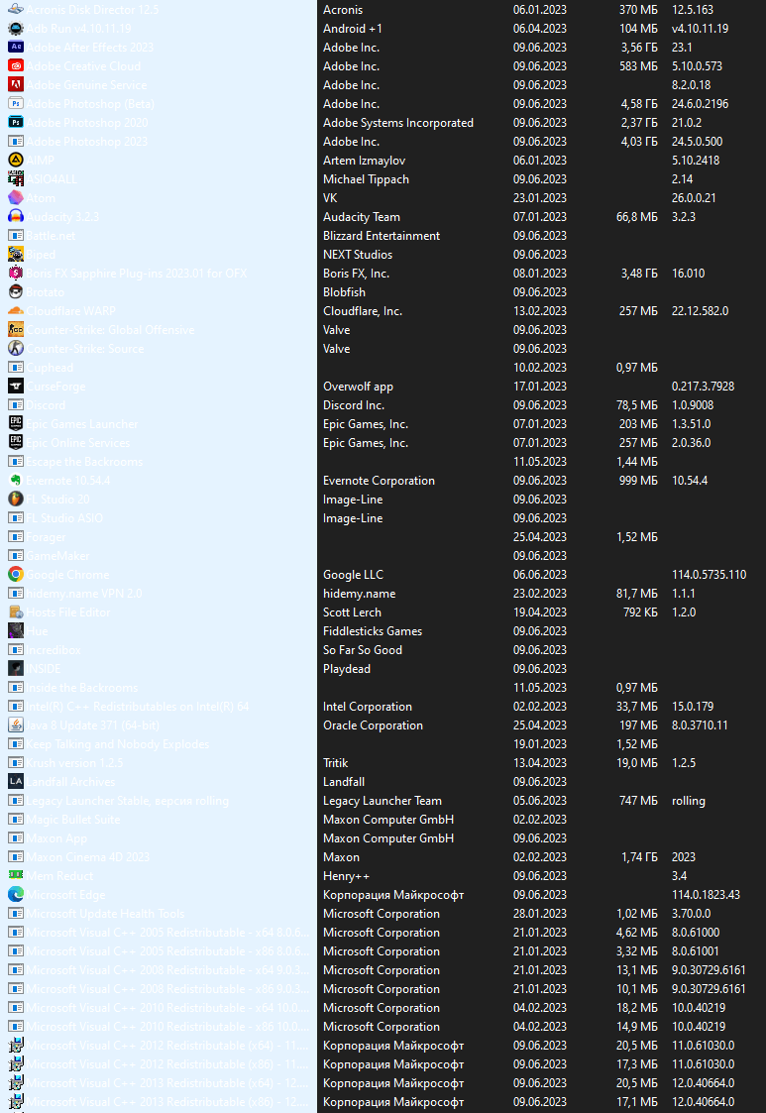Click the Boris FX Sapphire Plug-ins icon

[x=15, y=274]
